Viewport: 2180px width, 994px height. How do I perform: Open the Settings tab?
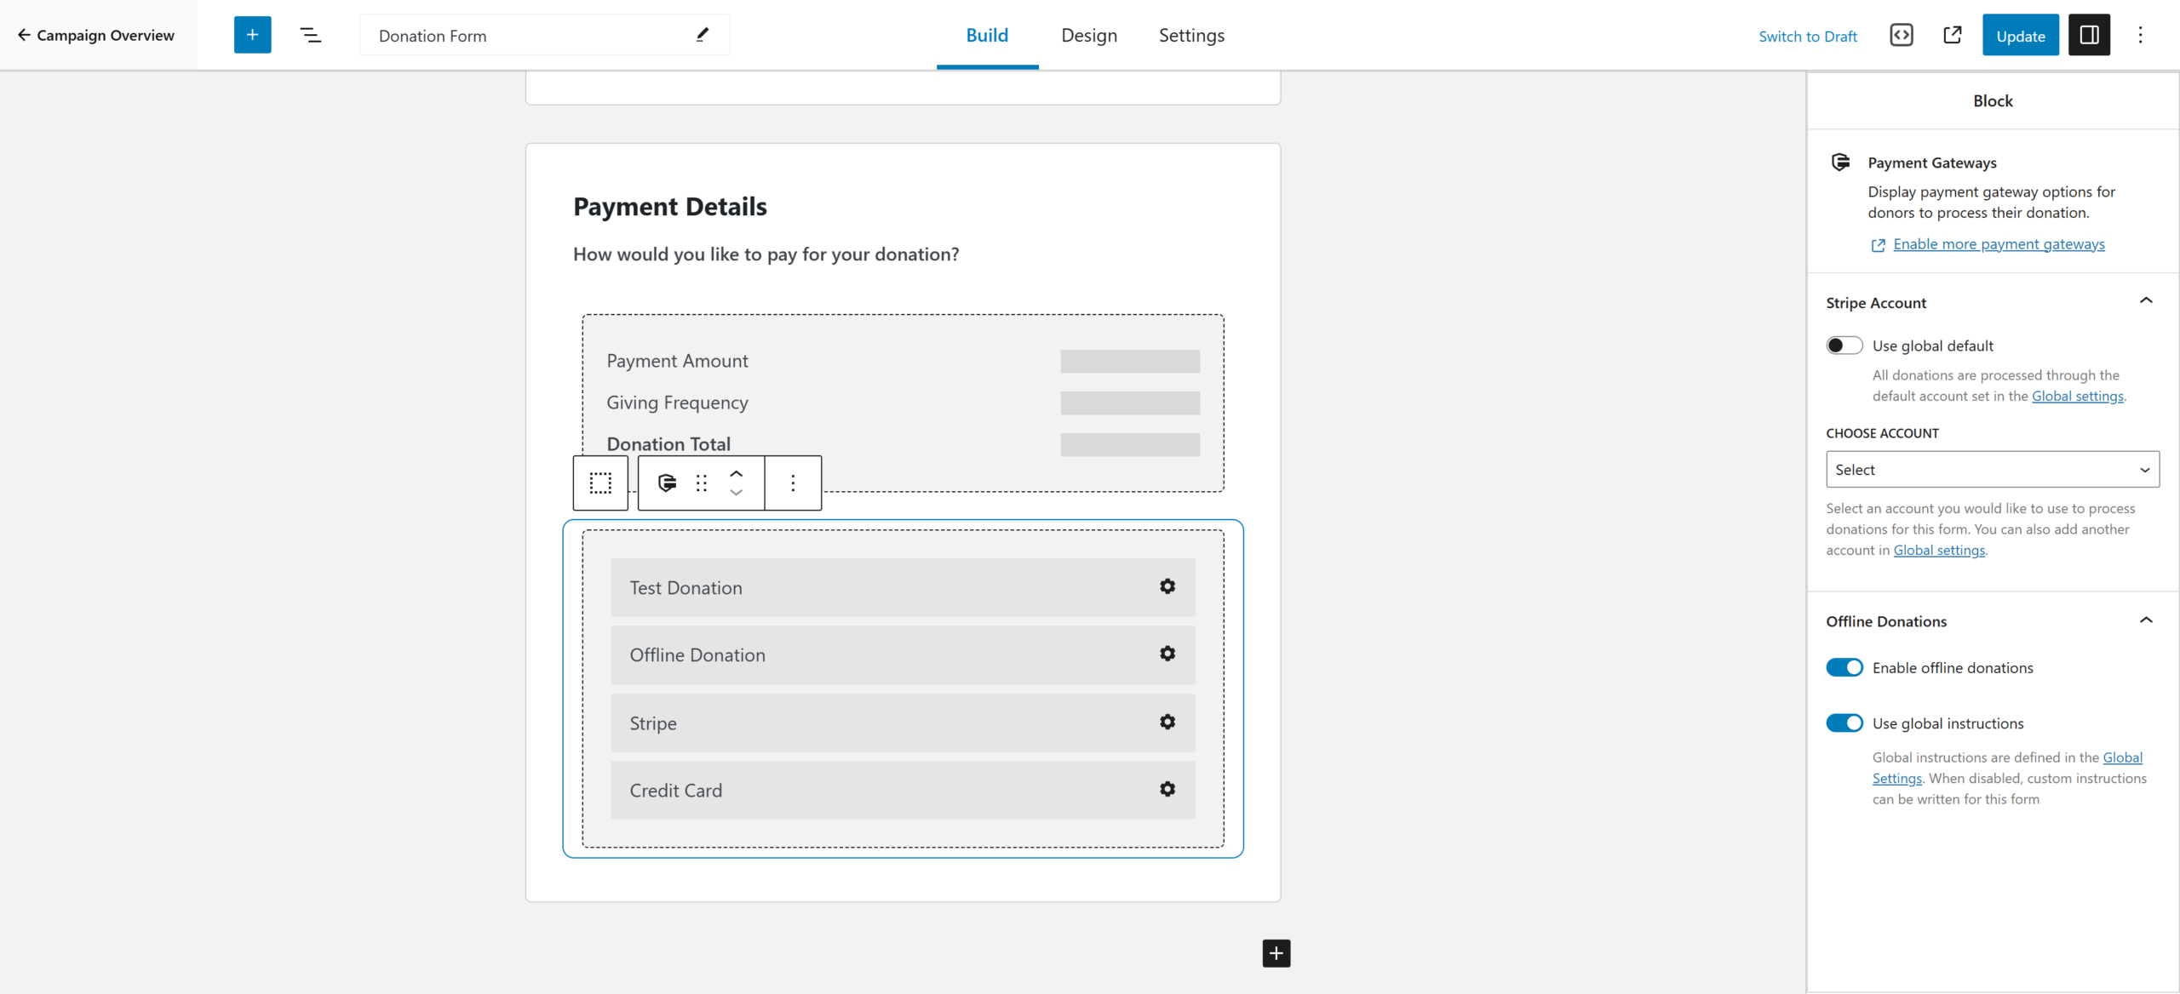point(1190,35)
